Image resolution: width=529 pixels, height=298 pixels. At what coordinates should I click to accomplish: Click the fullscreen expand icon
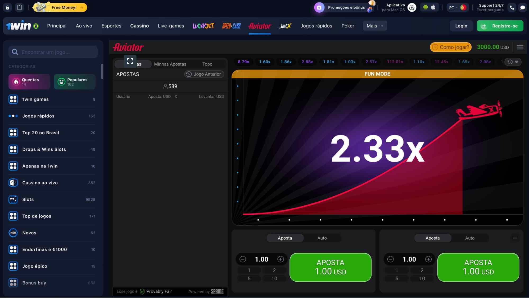click(130, 61)
